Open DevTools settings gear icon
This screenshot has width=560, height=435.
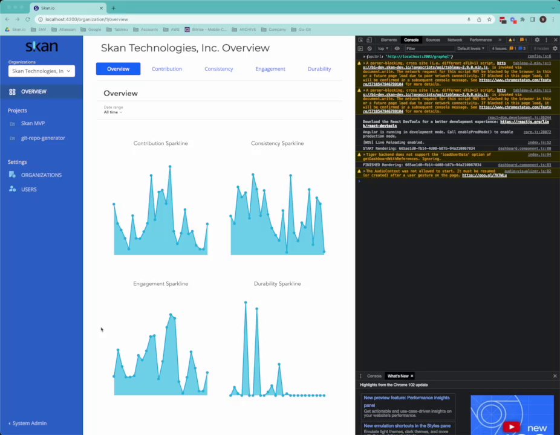[537, 40]
